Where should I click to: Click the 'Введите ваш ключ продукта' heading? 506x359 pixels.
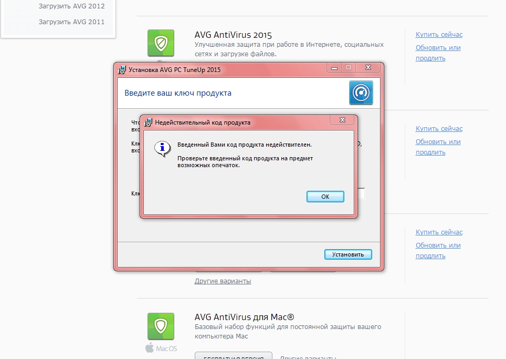click(178, 93)
